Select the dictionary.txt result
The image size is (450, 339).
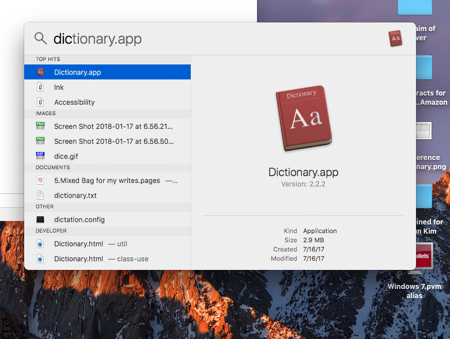pos(107,196)
